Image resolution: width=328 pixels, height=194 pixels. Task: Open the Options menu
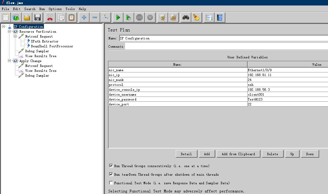point(55,9)
